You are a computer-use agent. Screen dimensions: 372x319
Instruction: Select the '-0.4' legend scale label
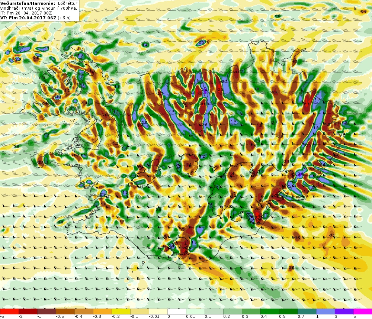tap(78, 317)
